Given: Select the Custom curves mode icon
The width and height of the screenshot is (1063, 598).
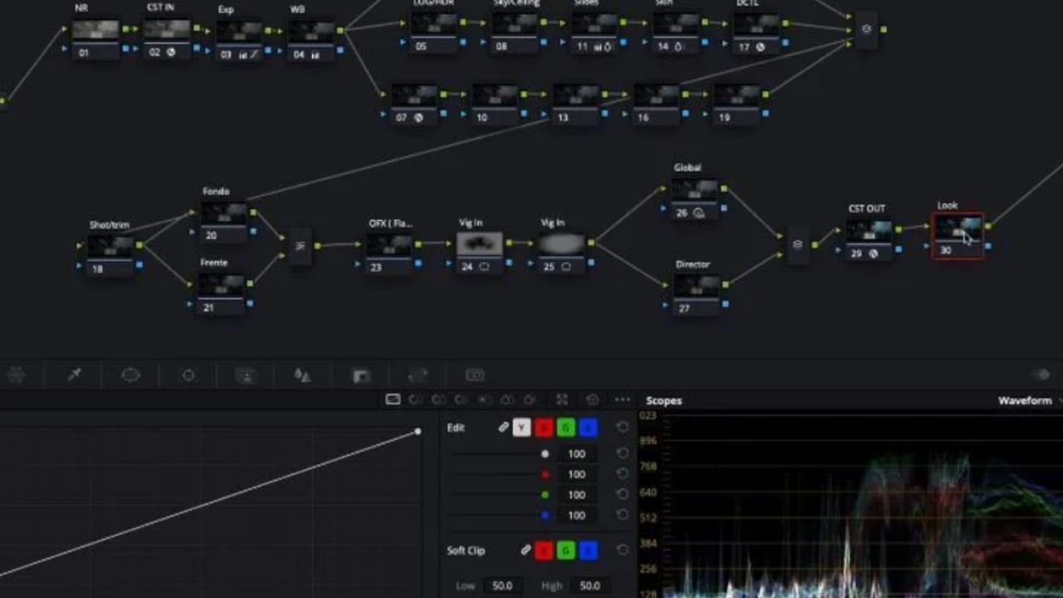Looking at the screenshot, I should pos(394,399).
